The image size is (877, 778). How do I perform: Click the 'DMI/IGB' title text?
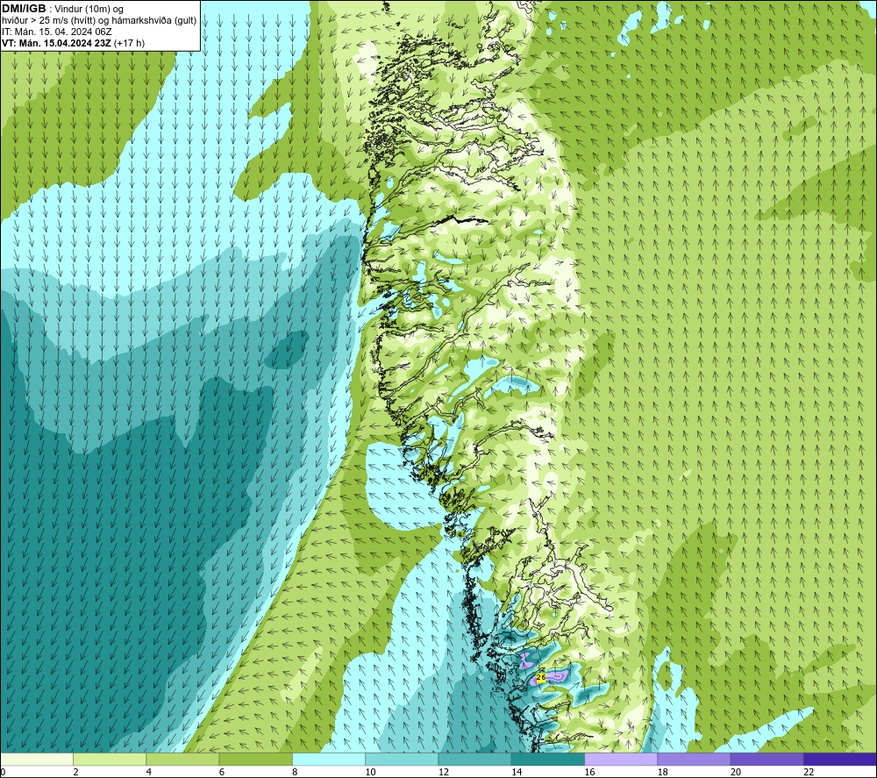click(24, 9)
